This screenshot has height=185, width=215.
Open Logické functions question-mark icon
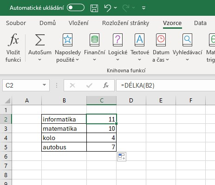coord(117,40)
